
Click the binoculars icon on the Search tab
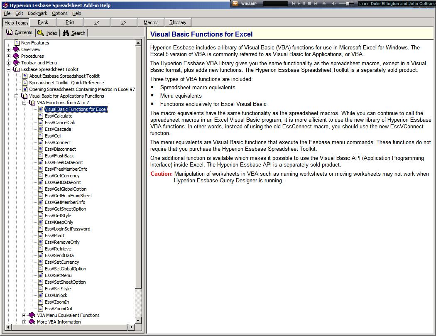coord(66,32)
